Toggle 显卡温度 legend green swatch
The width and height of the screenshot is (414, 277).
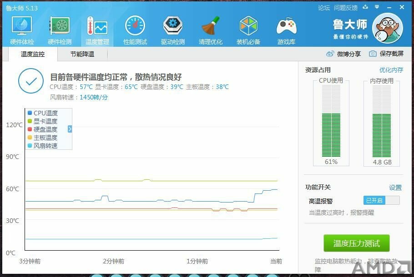tap(30, 121)
